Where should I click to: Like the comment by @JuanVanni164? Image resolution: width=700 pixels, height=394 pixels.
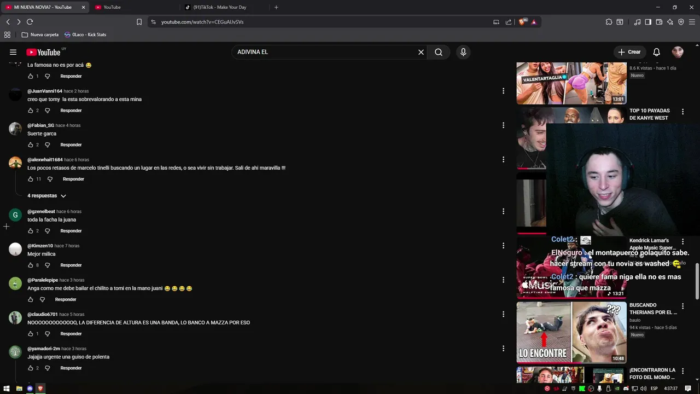point(31,111)
